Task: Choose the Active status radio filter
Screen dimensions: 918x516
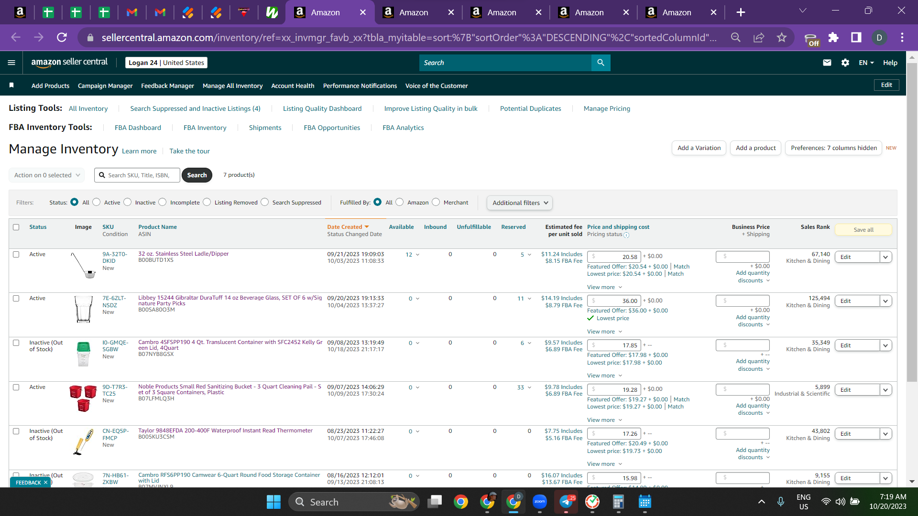Action: coord(97,202)
